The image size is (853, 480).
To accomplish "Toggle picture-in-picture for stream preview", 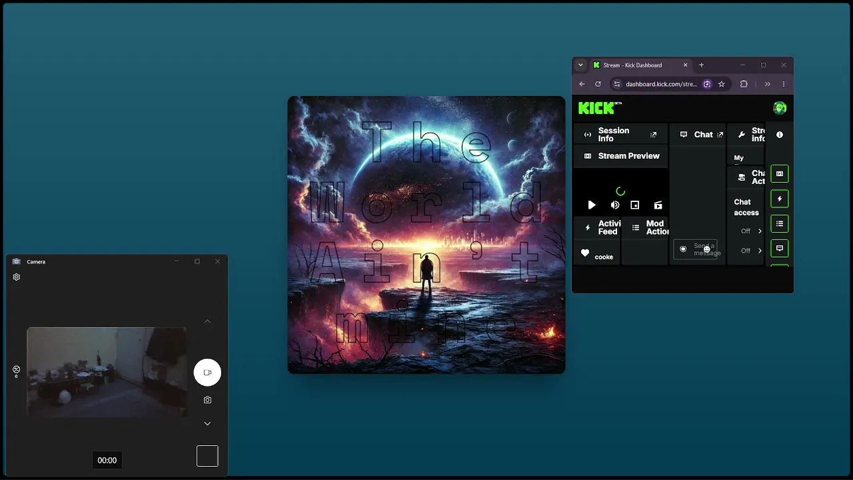I will coord(635,205).
